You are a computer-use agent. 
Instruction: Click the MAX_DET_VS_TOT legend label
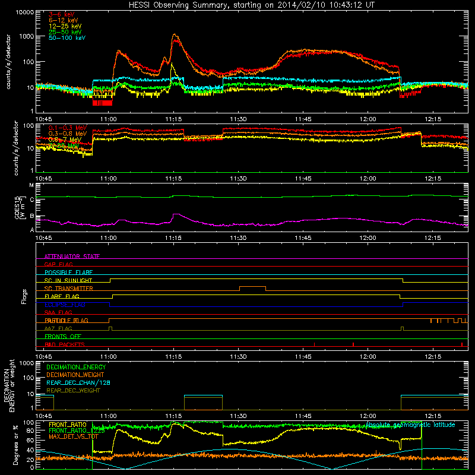coord(73,436)
